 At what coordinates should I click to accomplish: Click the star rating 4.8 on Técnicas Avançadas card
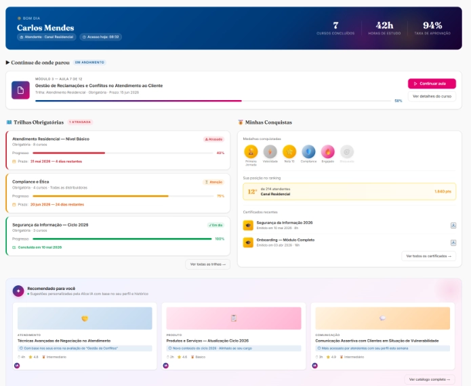click(x=33, y=357)
